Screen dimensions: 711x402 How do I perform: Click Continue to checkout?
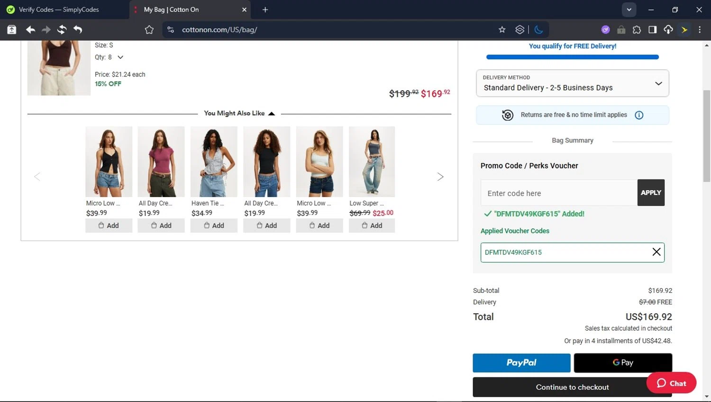[573, 387]
